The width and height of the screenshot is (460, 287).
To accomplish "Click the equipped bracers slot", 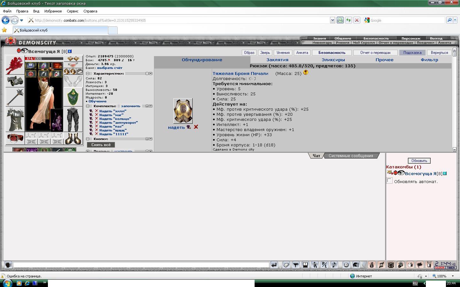I will click(15, 81).
